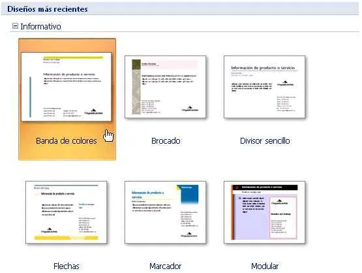The width and height of the screenshot is (362, 273).
Task: Click the Informativo category heading
Action: (40, 26)
